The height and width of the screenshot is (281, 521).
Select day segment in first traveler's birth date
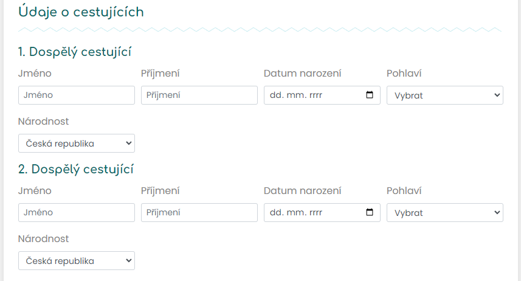276,95
